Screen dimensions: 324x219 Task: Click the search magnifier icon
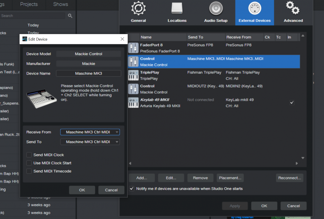[70, 16]
